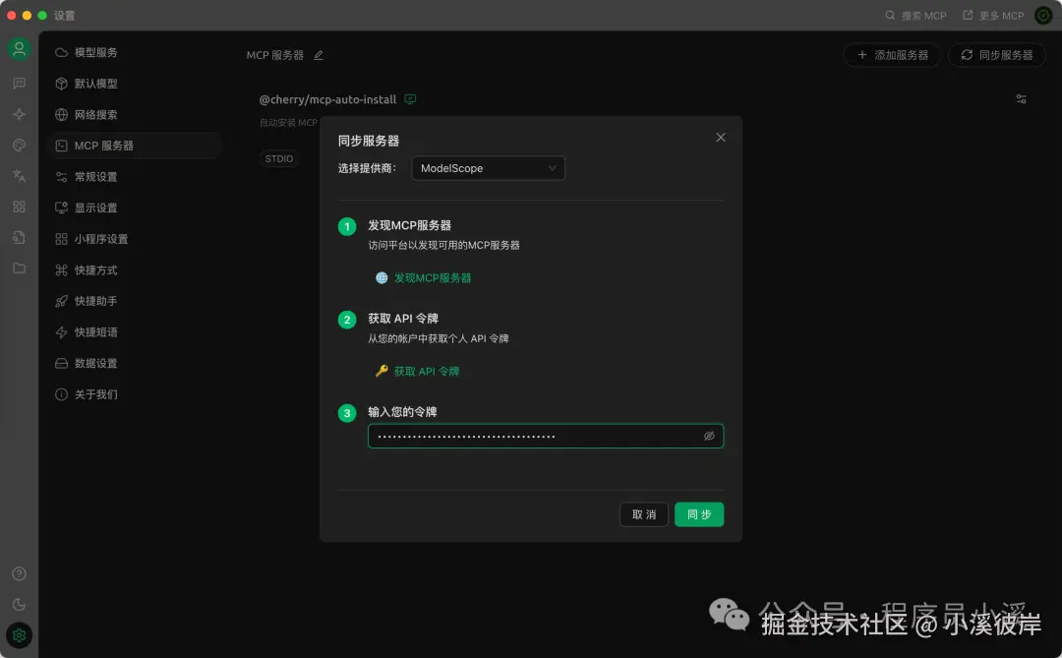The height and width of the screenshot is (658, 1062).
Task: Click the 发现MCP服务器 link
Action: point(432,277)
